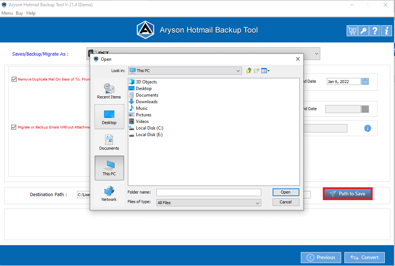Select the 3D Objects folder
This screenshot has height=266, width=395.
[143, 82]
